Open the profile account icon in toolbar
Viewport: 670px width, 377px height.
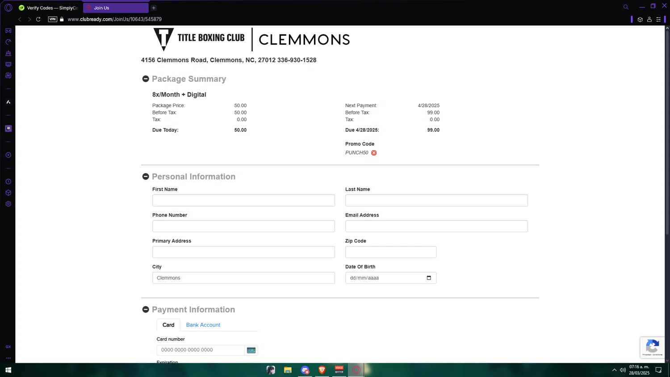(x=649, y=19)
